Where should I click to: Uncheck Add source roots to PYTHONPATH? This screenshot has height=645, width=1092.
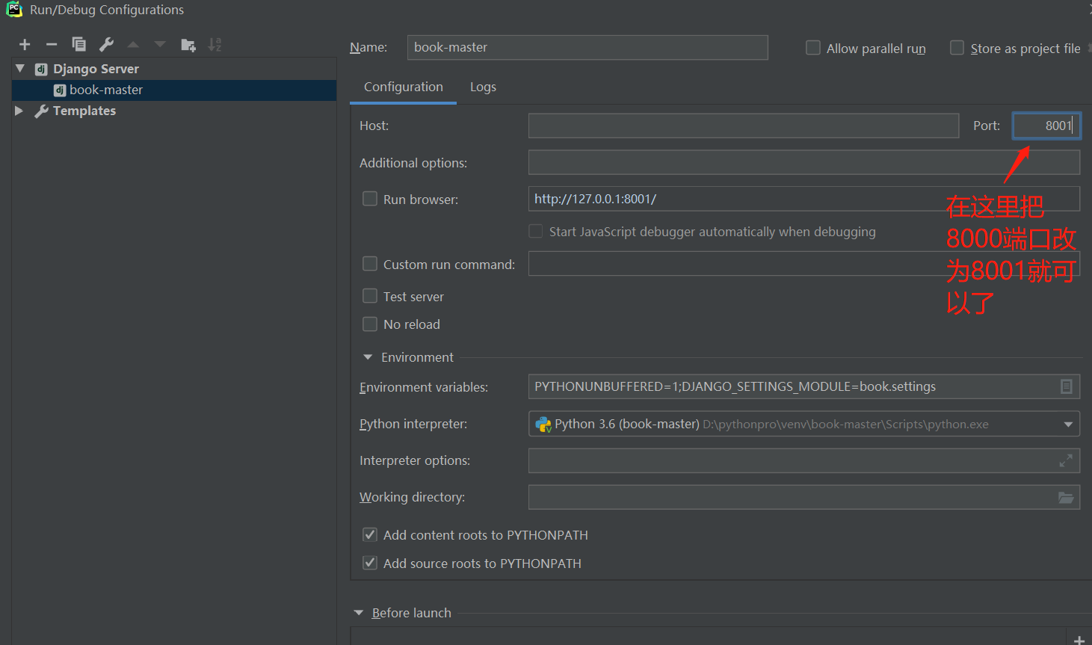click(x=370, y=563)
